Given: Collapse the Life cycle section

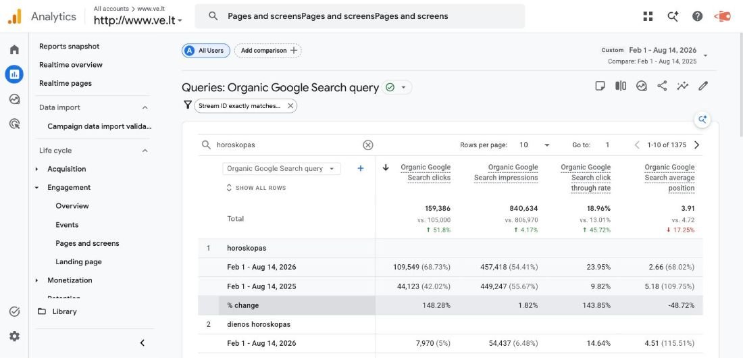Looking at the screenshot, I should [145, 151].
